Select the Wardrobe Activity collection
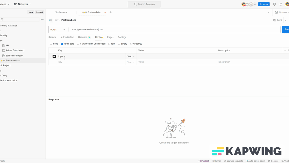 pos(8,80)
